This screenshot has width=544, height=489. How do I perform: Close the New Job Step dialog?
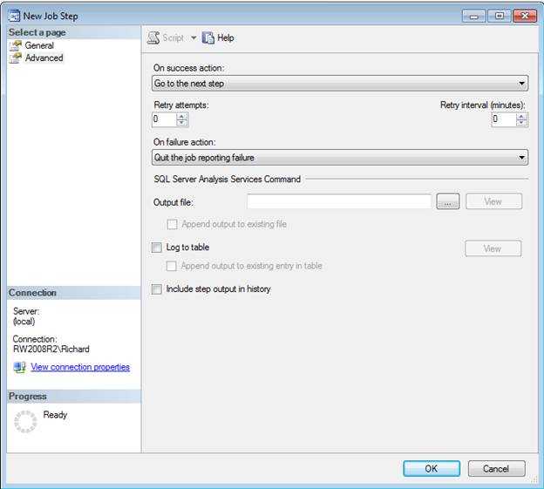(x=525, y=16)
